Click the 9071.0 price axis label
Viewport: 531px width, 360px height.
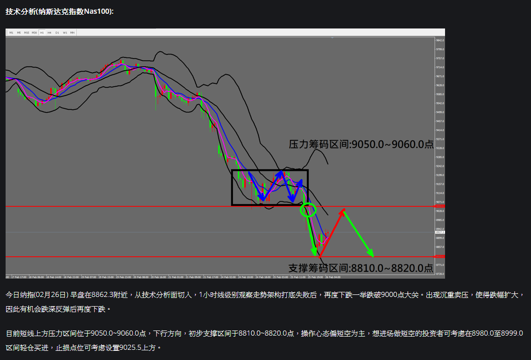(440, 202)
